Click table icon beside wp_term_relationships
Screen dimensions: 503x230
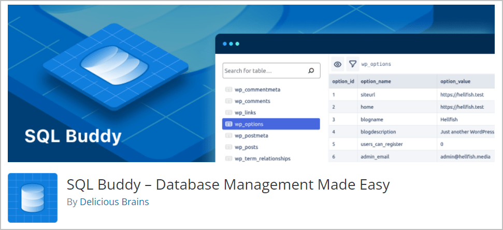point(228,159)
